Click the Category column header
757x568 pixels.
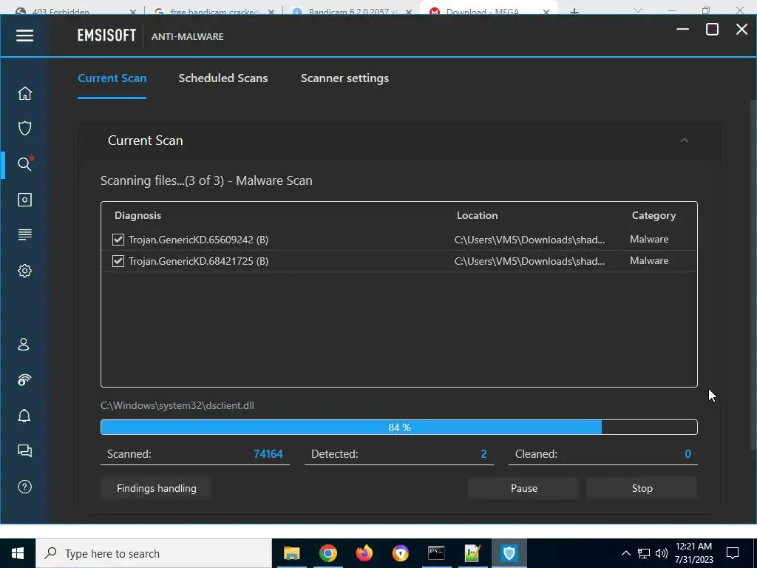[x=654, y=215]
